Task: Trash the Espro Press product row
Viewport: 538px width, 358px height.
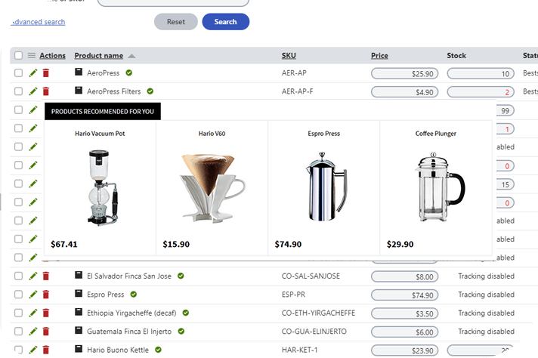Action: pyautogui.click(x=46, y=295)
